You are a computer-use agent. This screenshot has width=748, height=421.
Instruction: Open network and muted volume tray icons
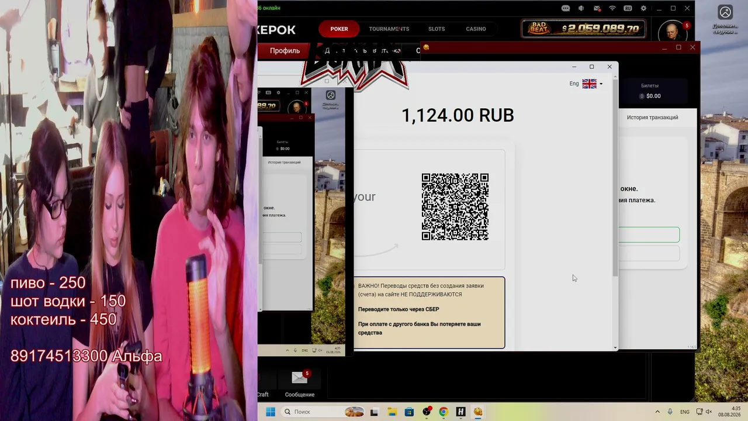pyautogui.click(x=704, y=412)
